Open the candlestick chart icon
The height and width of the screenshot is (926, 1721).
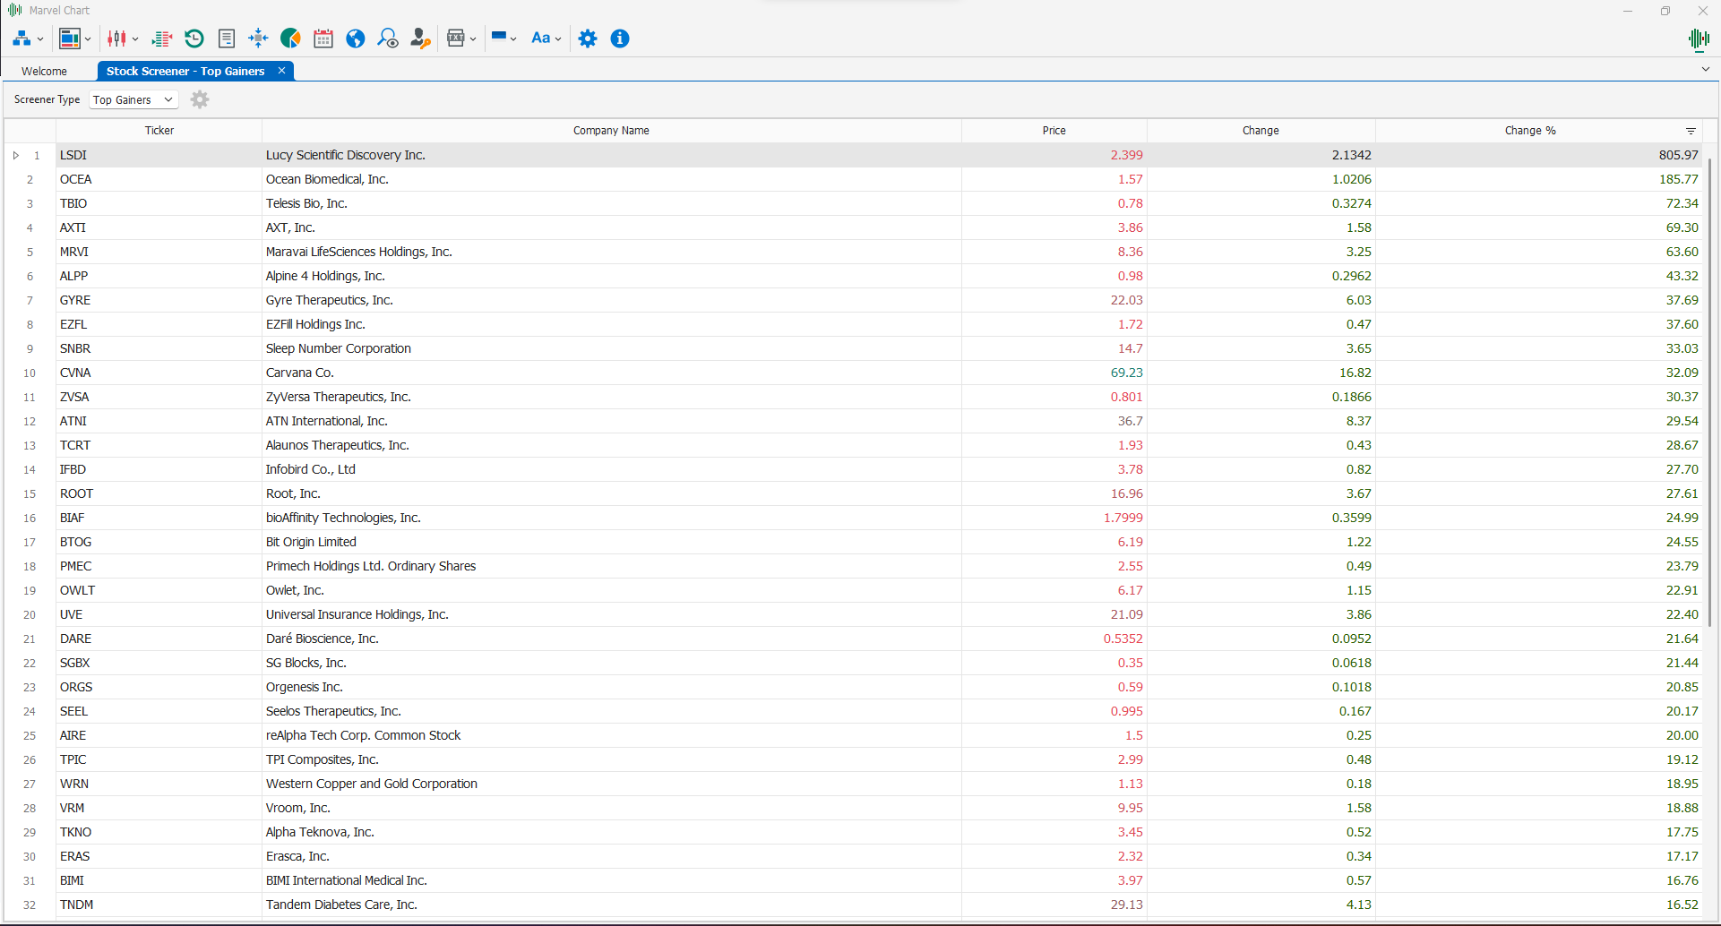(x=116, y=39)
